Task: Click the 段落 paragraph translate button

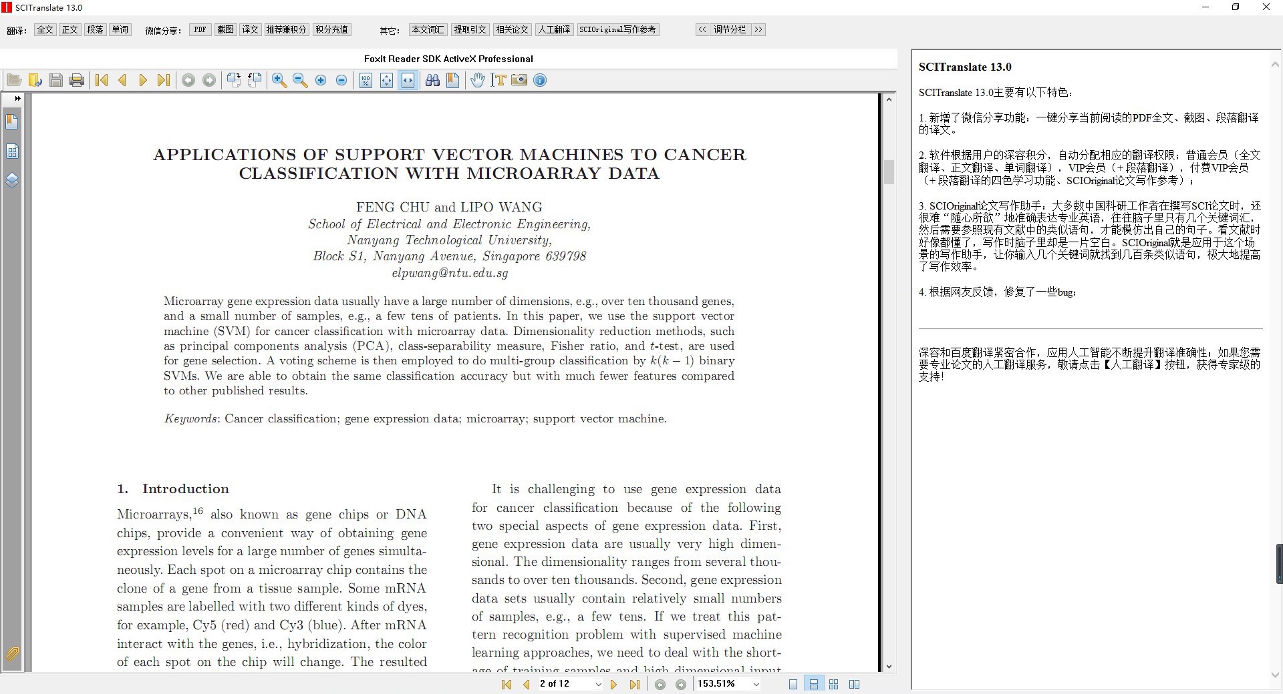Action: pos(96,29)
